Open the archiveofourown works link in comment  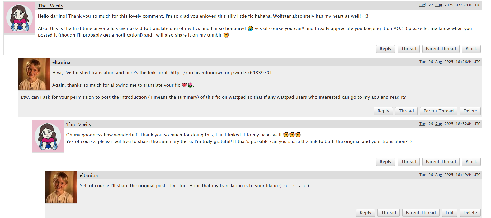221,73
